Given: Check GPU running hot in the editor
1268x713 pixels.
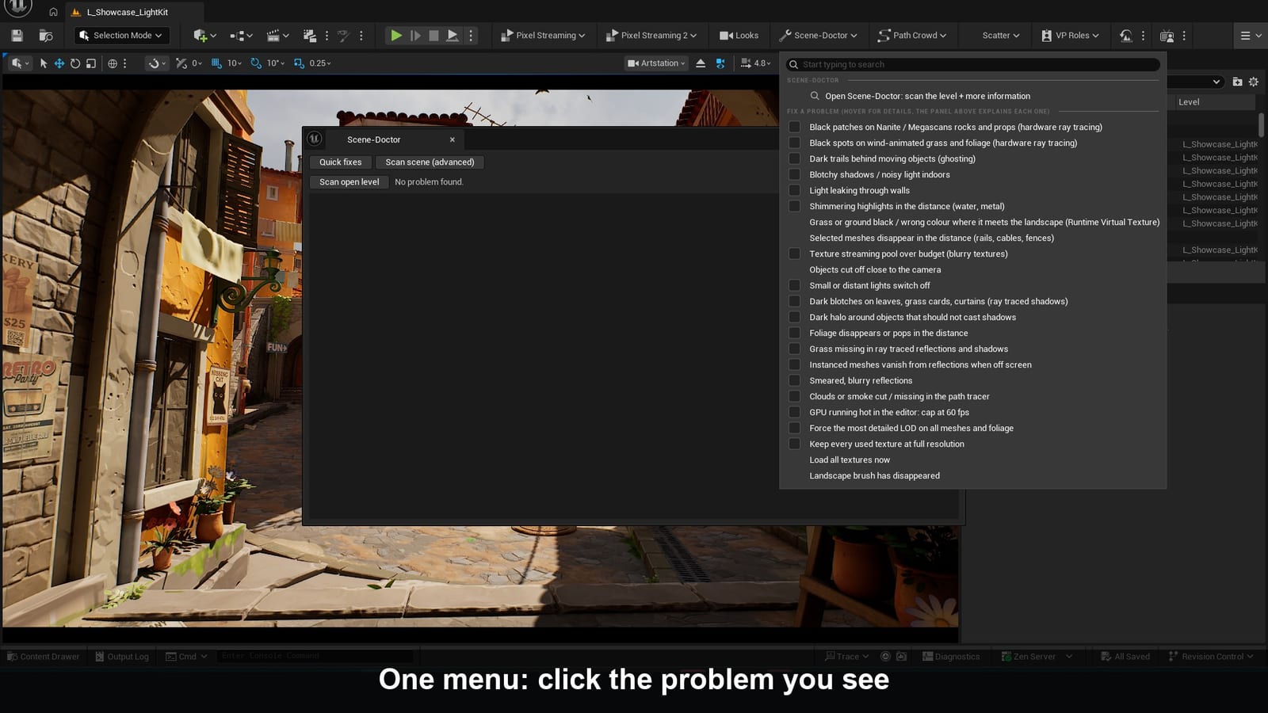Looking at the screenshot, I should (794, 412).
